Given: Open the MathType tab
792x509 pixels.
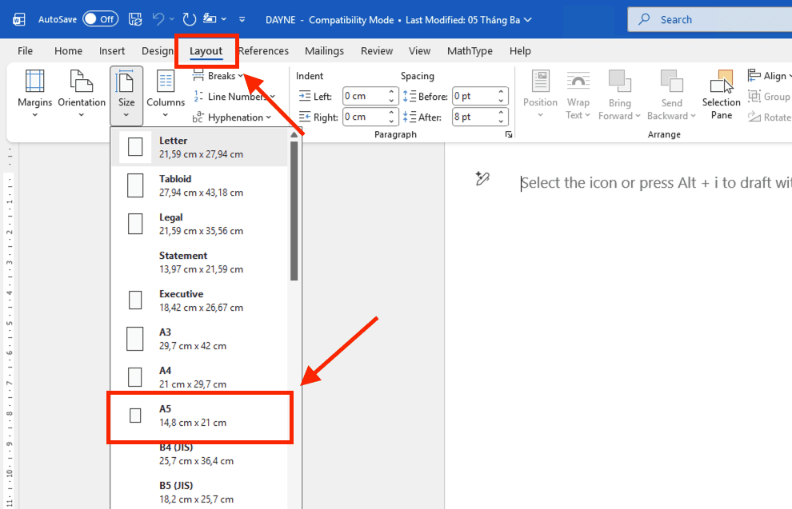Looking at the screenshot, I should coord(470,51).
